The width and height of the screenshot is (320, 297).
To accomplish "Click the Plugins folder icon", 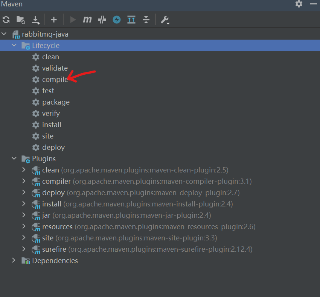I will [x=26, y=159].
